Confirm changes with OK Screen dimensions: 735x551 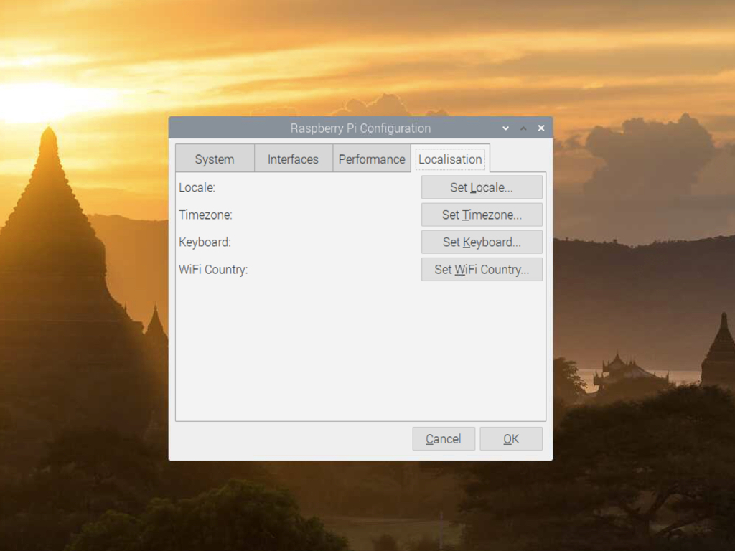pyautogui.click(x=510, y=438)
